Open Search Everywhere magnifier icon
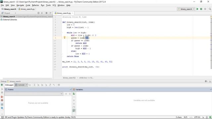212x119 pixels. (210, 9)
